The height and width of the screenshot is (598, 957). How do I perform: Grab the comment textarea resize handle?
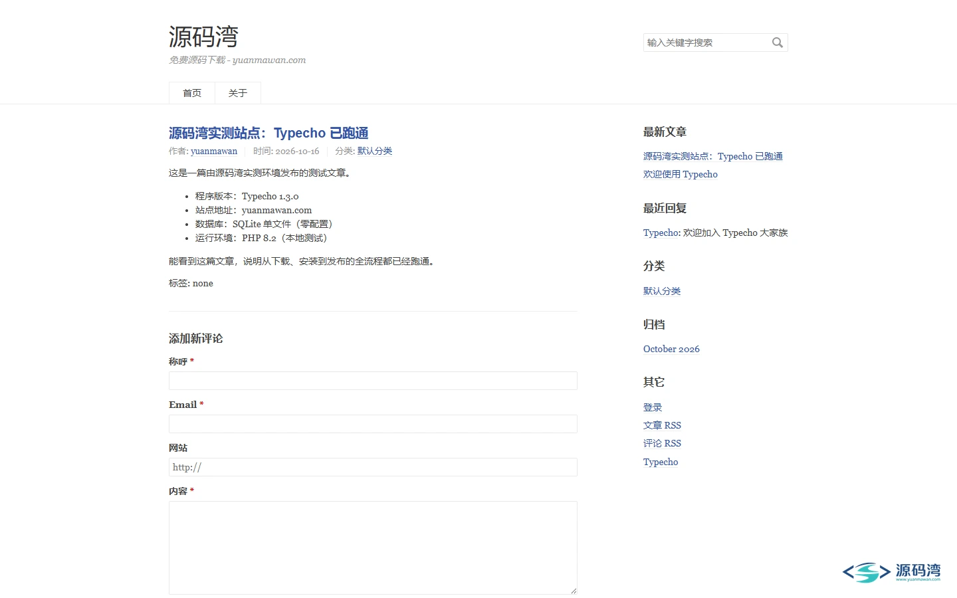coord(574,591)
